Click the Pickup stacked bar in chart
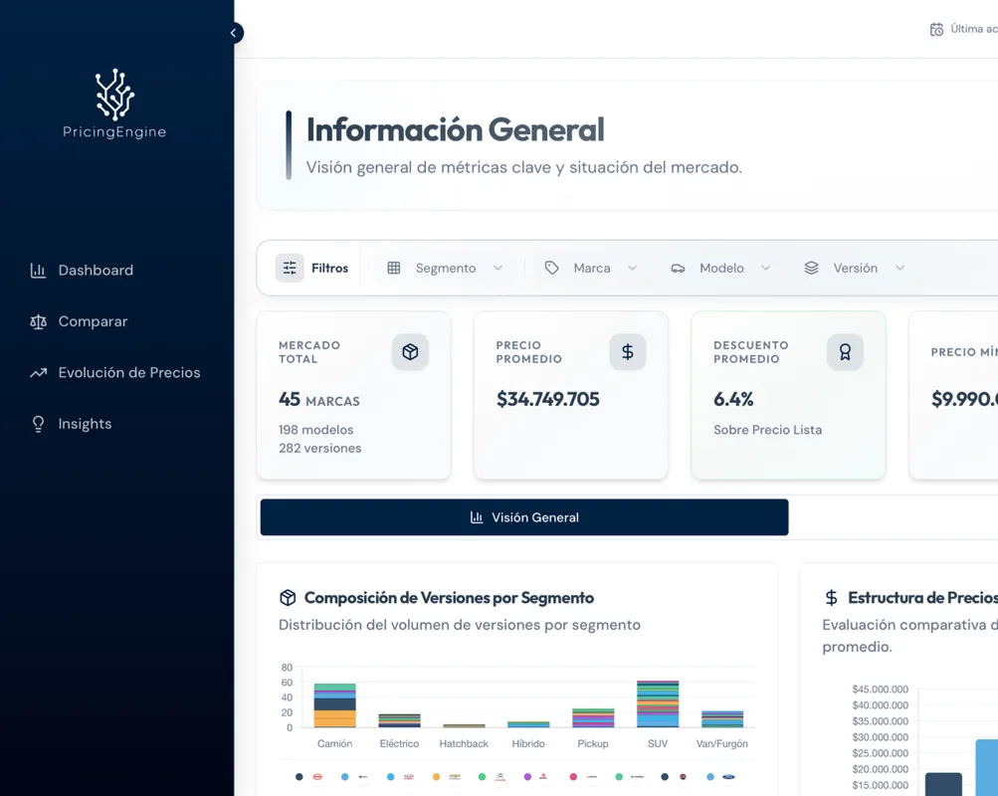The height and width of the screenshot is (796, 998). 593,718
